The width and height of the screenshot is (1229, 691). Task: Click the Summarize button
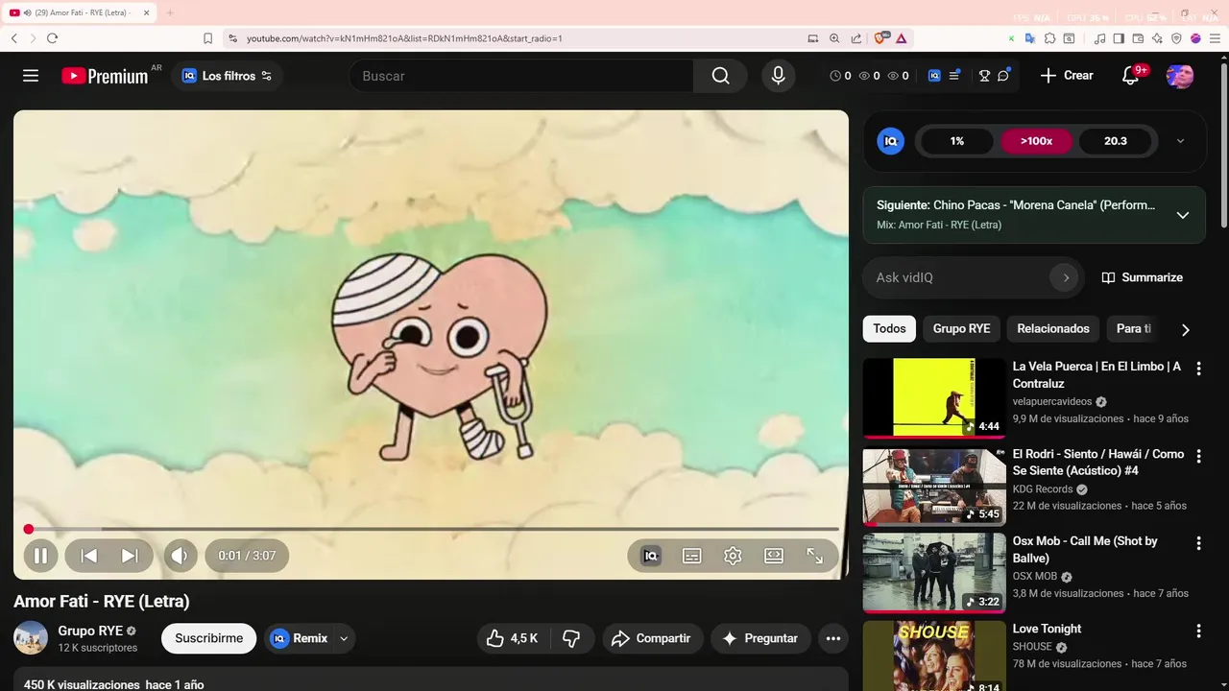click(1142, 277)
